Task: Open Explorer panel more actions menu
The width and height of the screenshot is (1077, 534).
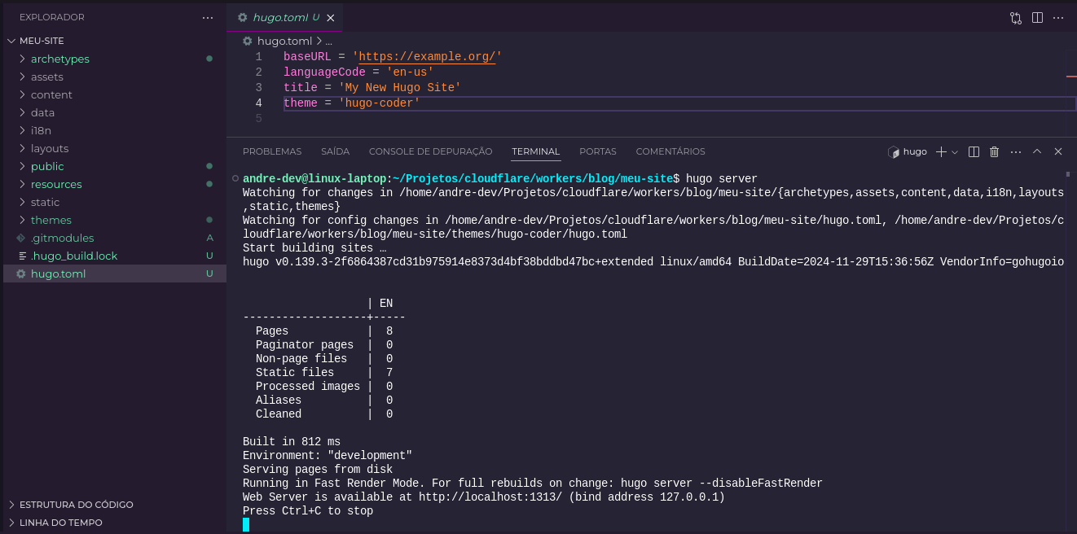Action: tap(209, 17)
